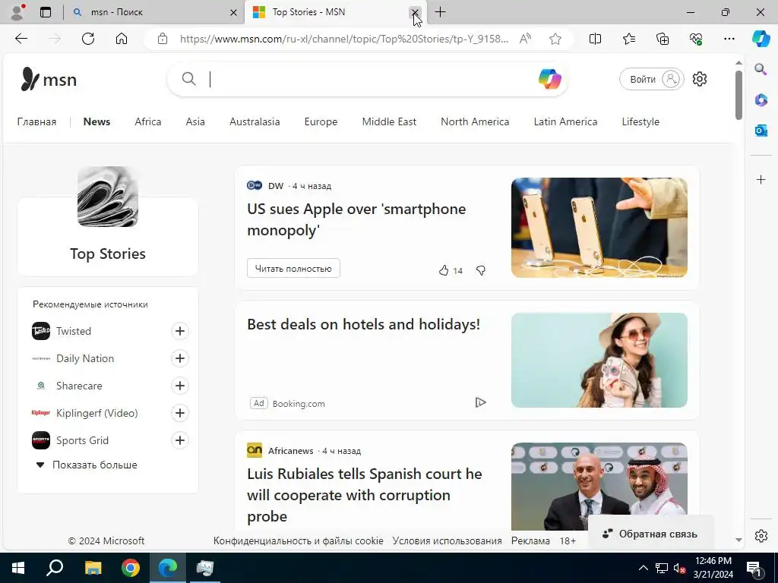Dislike the Apple smartphone monopoly story
The image size is (778, 583).
[x=481, y=270]
